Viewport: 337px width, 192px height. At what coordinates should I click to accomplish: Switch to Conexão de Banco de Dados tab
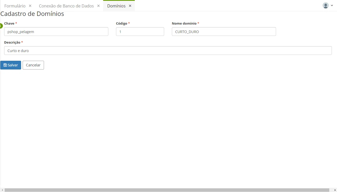coord(66,6)
